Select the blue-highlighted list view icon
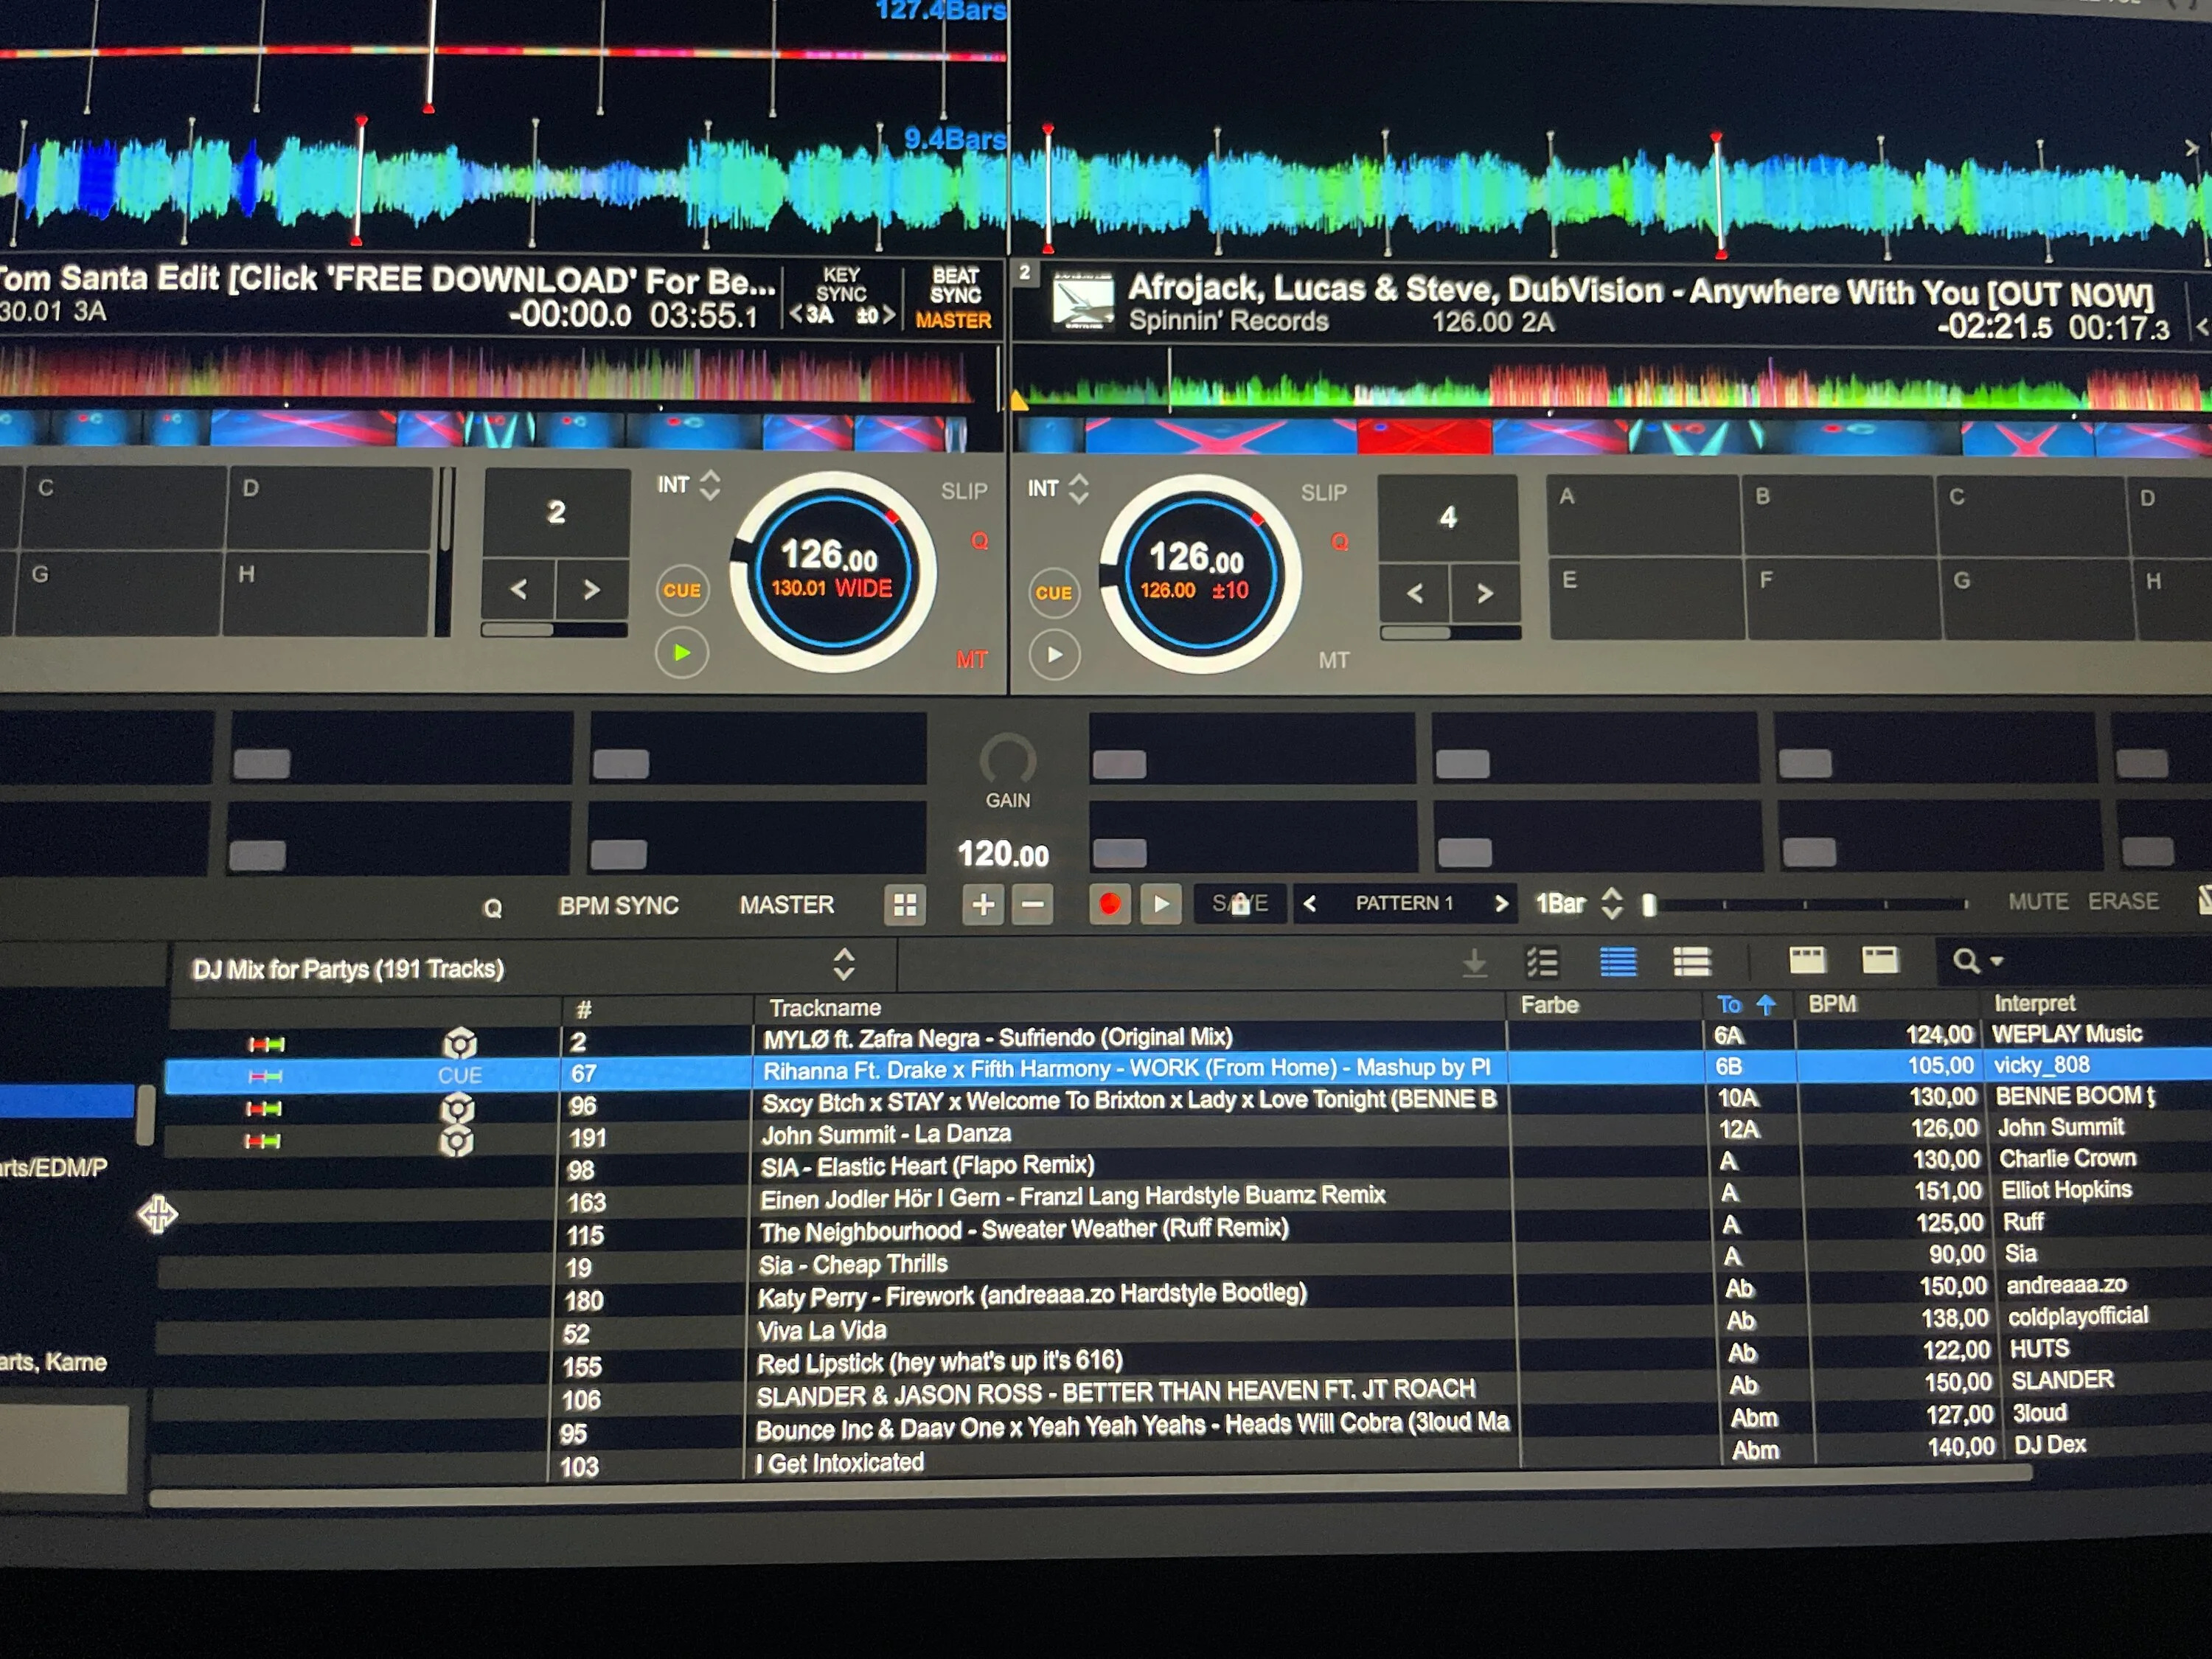The image size is (2212, 1659). (1618, 962)
